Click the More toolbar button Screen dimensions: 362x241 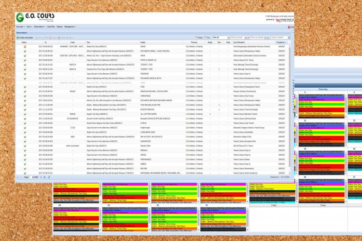tap(70, 38)
